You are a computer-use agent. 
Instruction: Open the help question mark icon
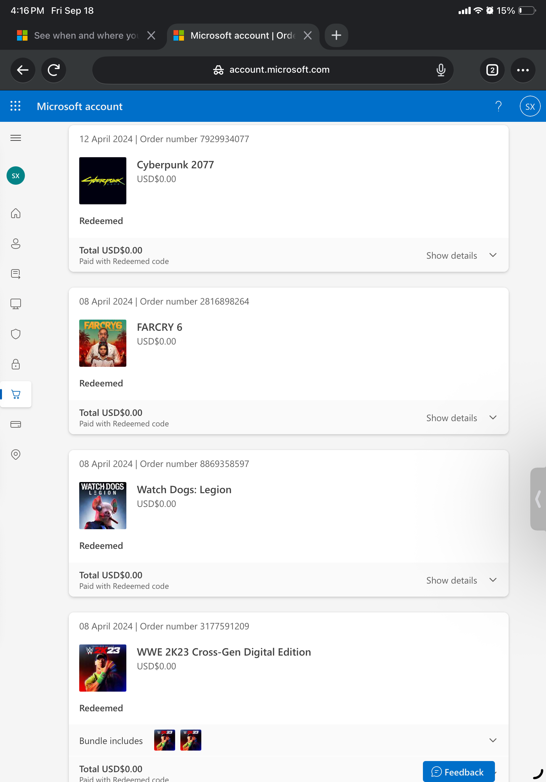pyautogui.click(x=498, y=106)
